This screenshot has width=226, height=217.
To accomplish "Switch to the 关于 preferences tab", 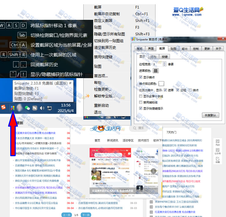I will 218,49.
